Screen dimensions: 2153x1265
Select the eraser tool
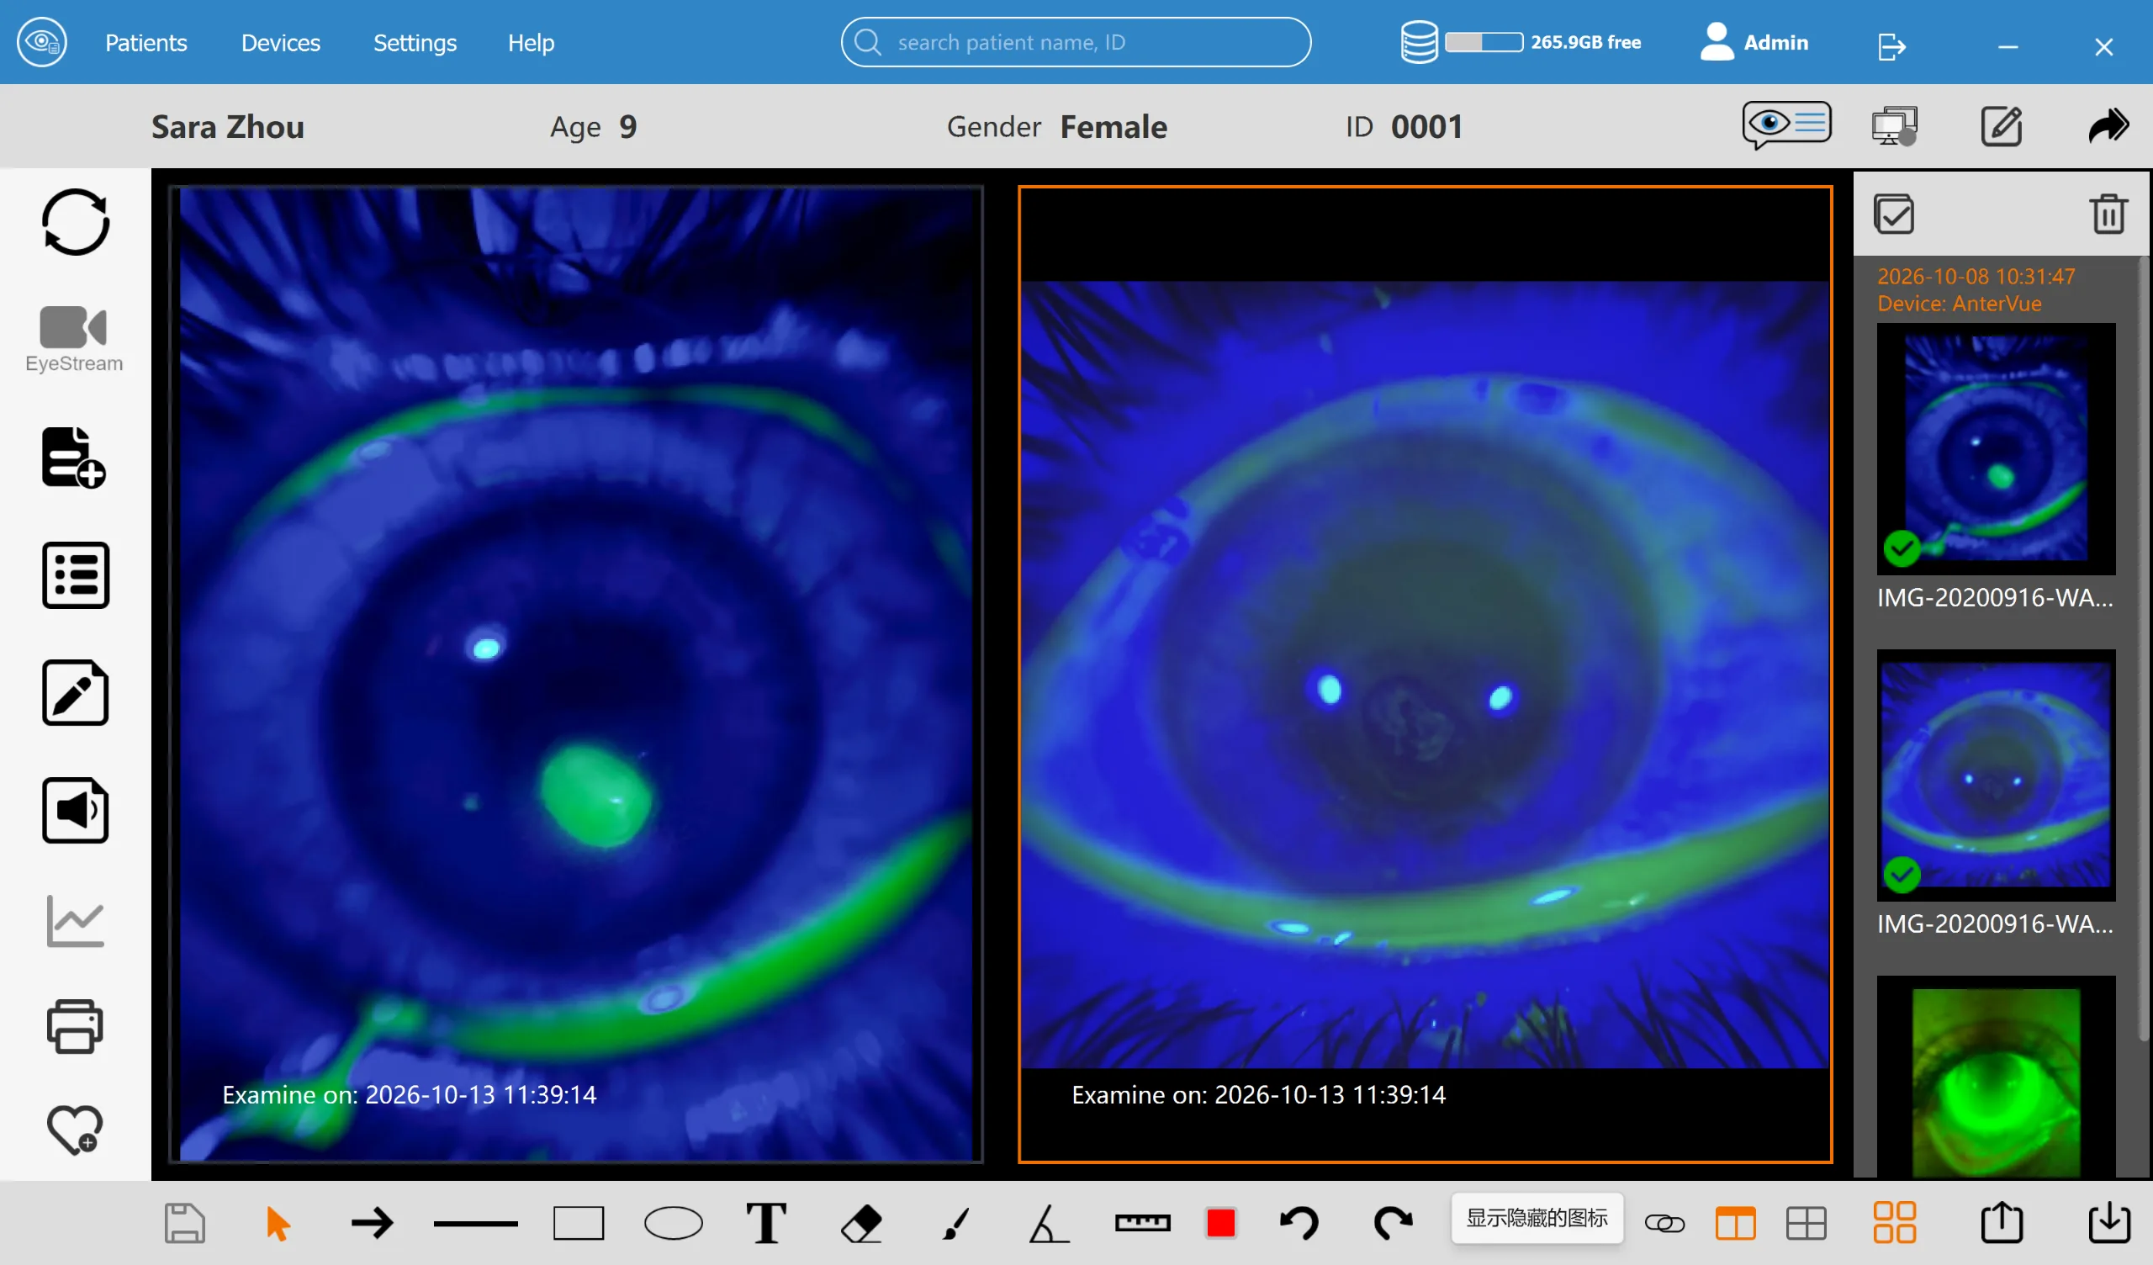coord(861,1223)
